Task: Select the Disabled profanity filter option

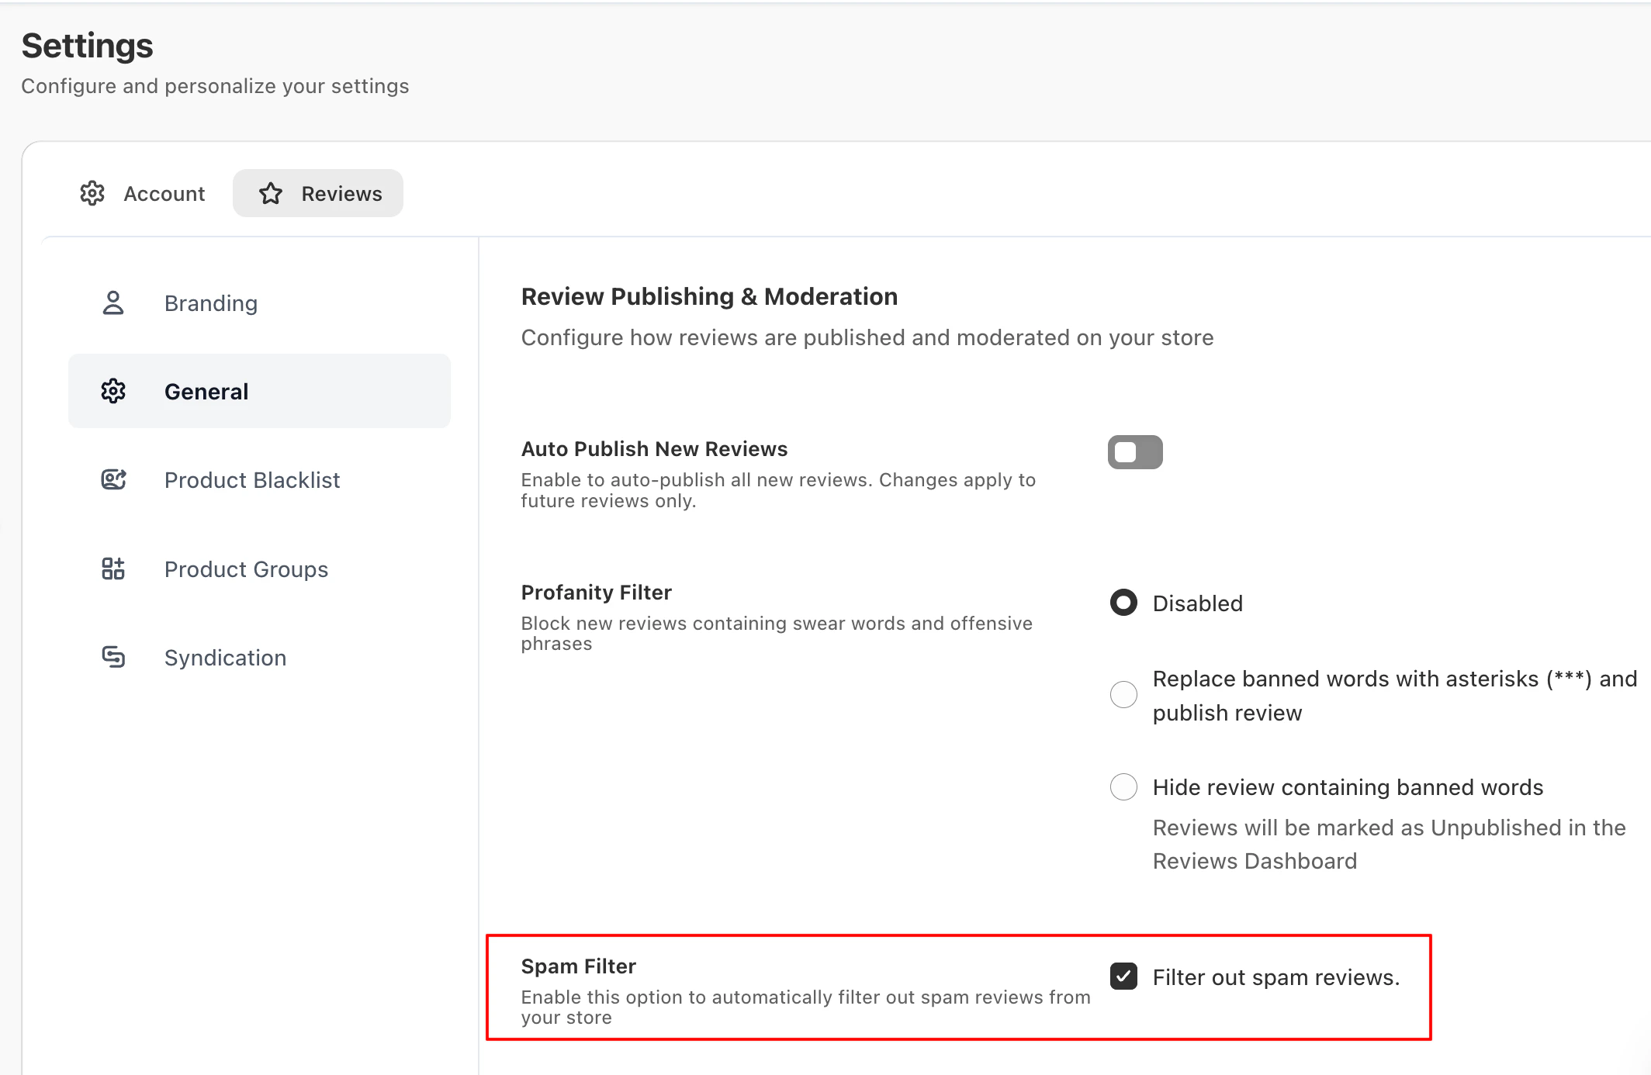Action: click(1123, 603)
